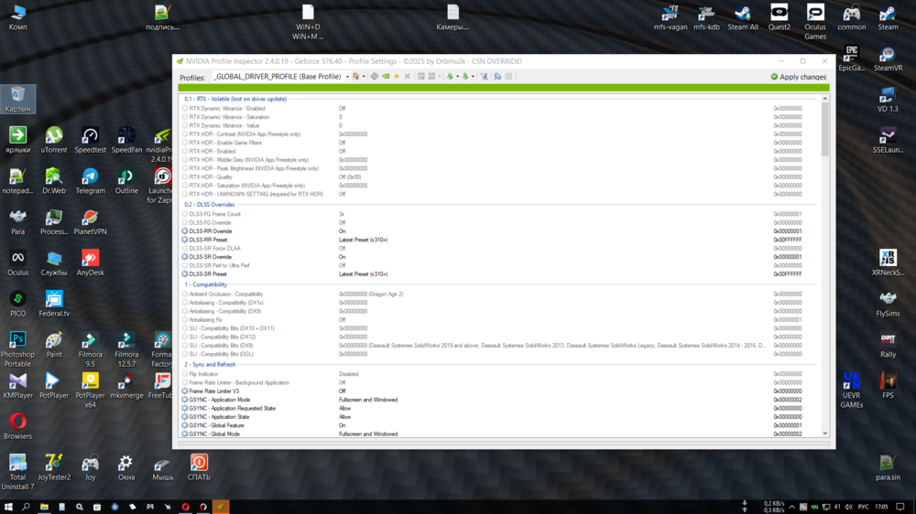Viewport: 916px width, 514px height.
Task: Open the Photoshop Portable desktop icon
Action: click(17, 348)
